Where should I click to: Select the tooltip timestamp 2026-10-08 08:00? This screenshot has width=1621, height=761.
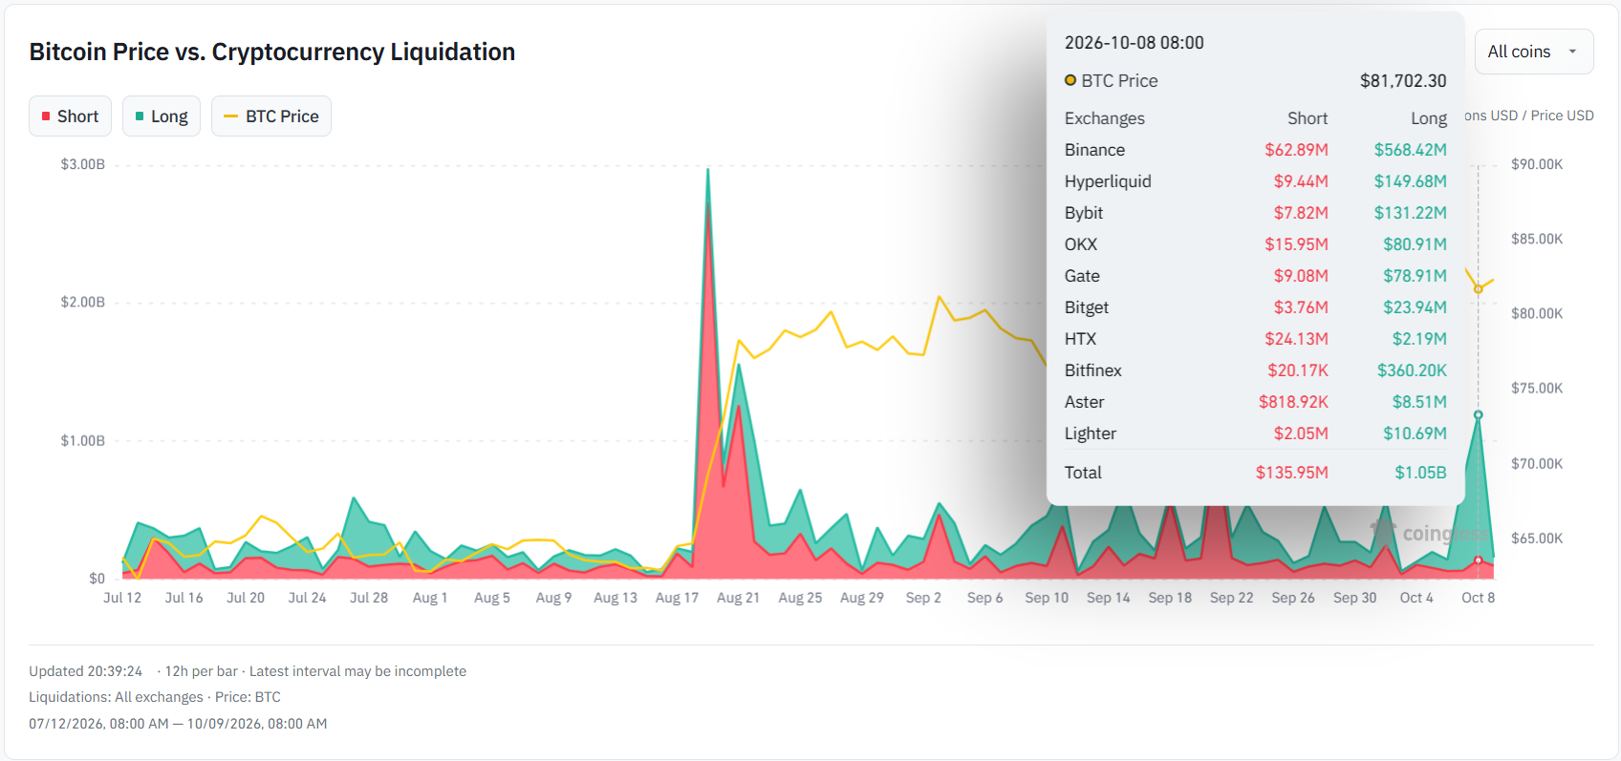pyautogui.click(x=1135, y=43)
